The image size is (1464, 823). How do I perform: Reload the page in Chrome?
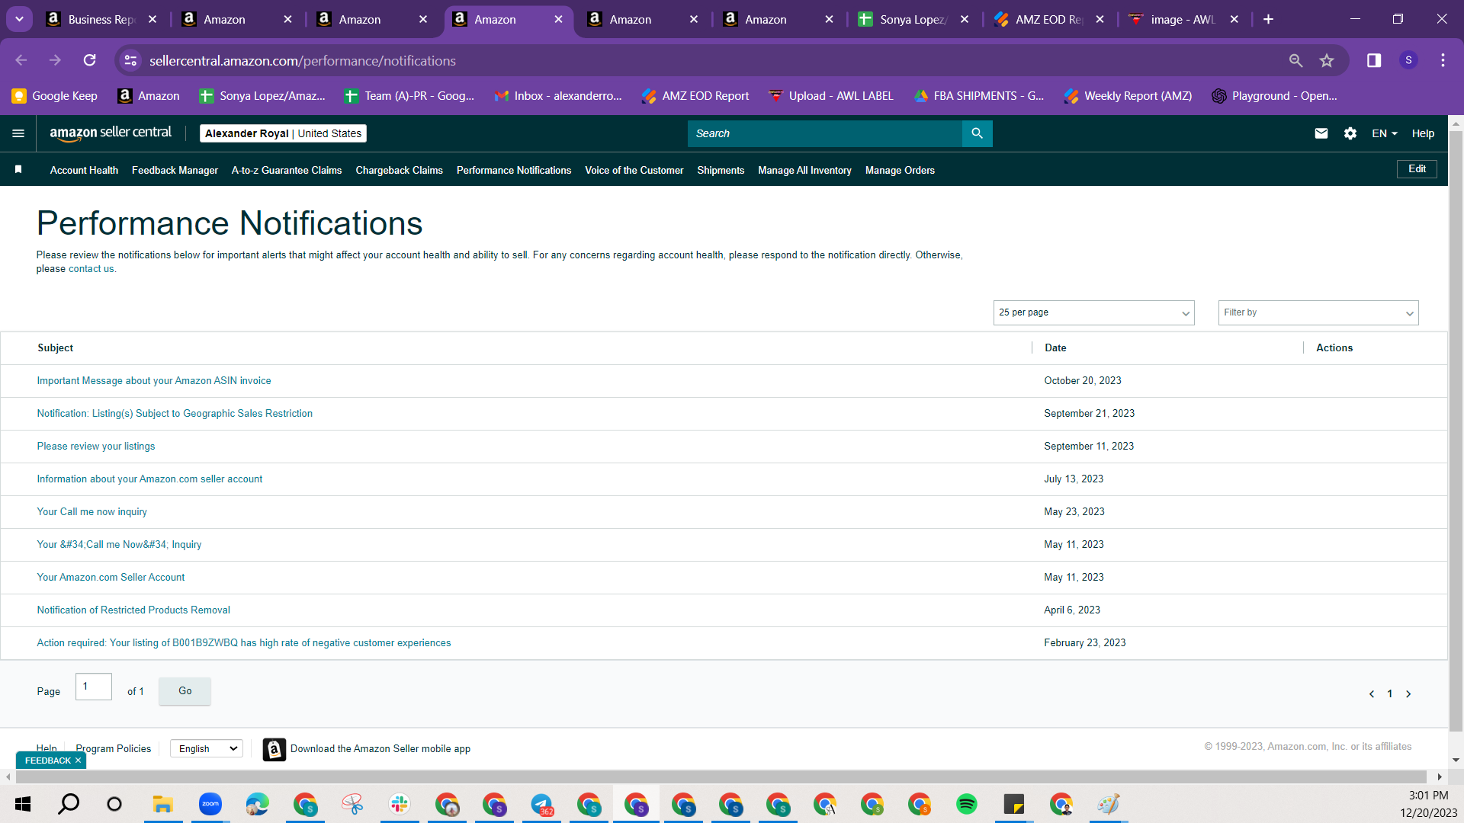(90, 60)
